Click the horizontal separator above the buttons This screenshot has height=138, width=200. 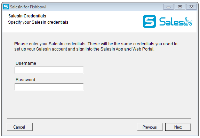(99, 118)
